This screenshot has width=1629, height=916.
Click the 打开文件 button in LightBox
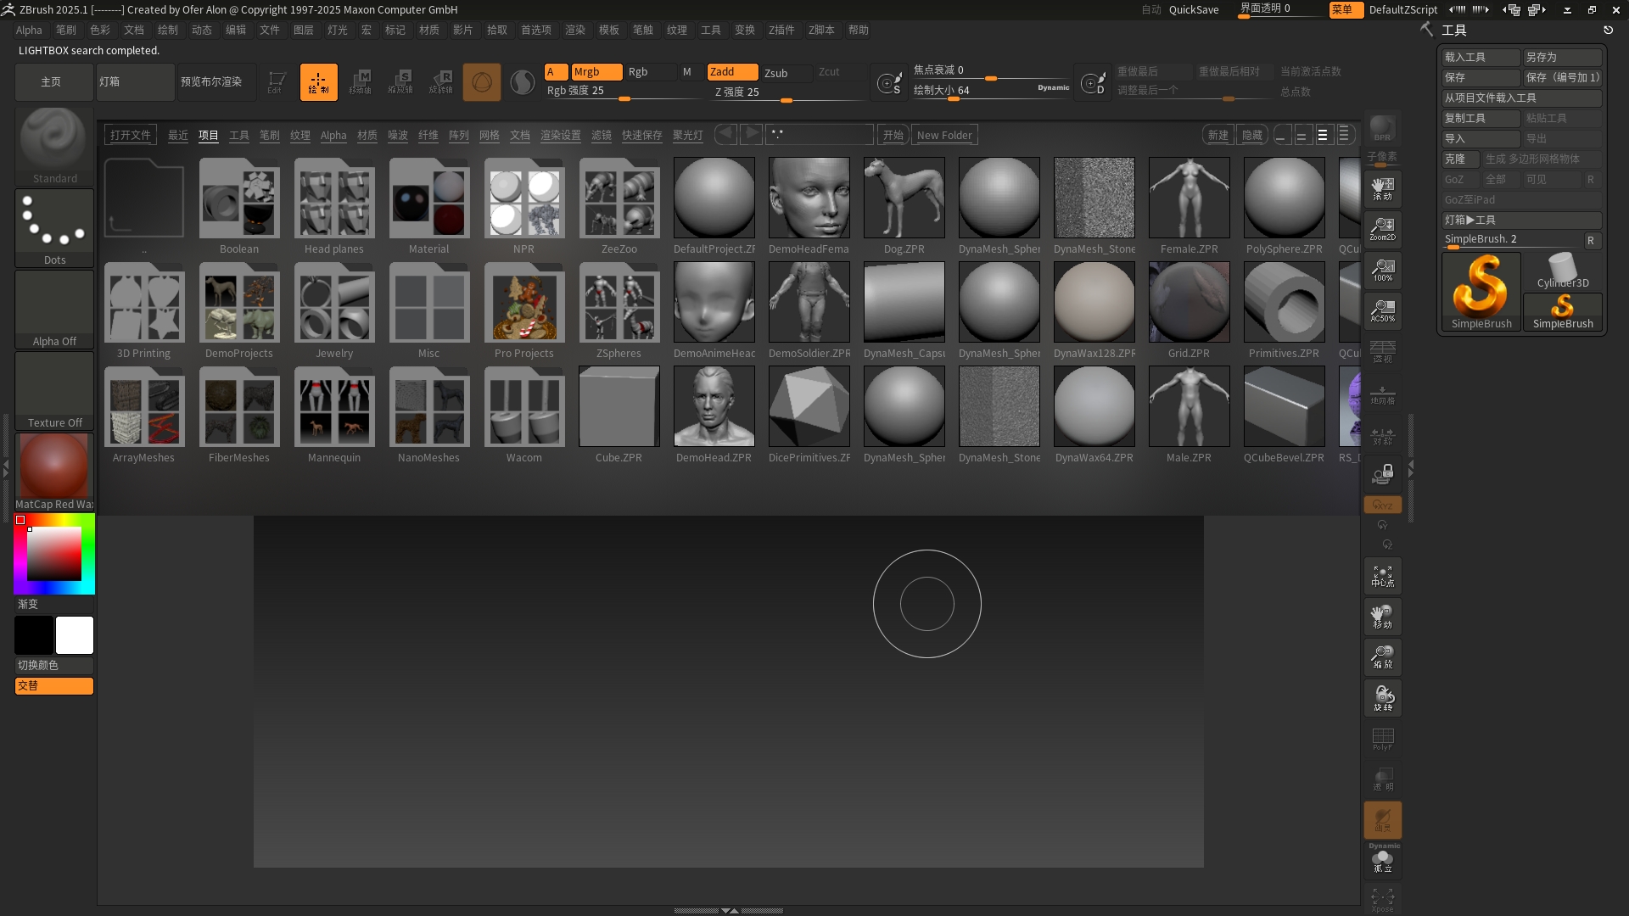(x=130, y=134)
